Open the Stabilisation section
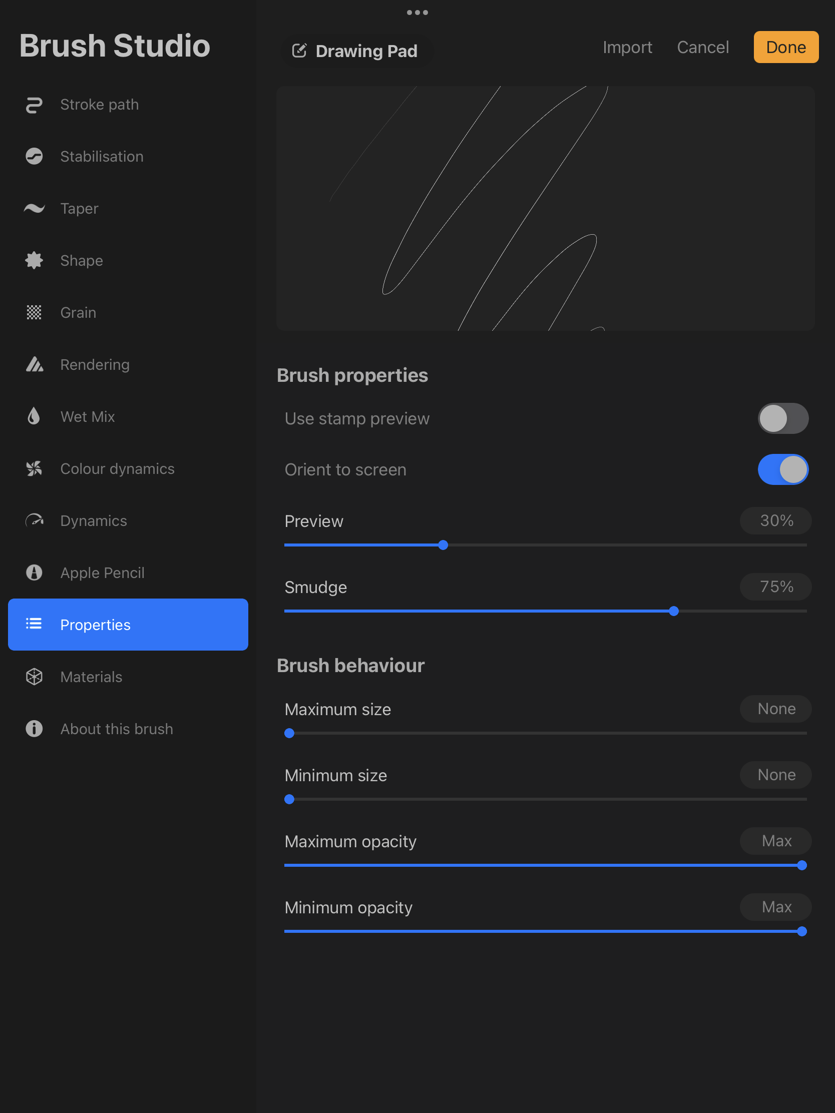Screen dimensions: 835x1113 coord(128,157)
